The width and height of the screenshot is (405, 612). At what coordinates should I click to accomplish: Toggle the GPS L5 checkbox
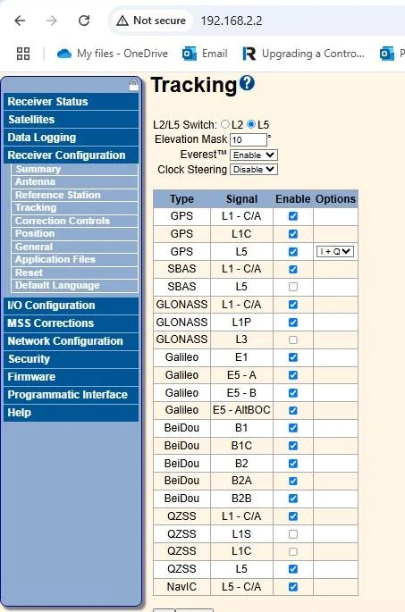pos(293,252)
